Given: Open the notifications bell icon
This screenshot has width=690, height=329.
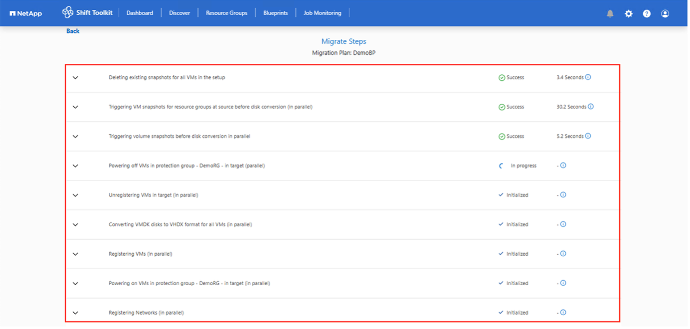Looking at the screenshot, I should coord(610,13).
